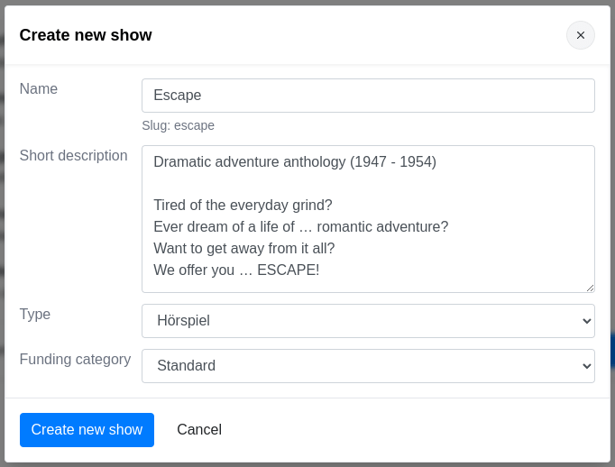Click the Type label text
The height and width of the screenshot is (467, 615).
35,315
